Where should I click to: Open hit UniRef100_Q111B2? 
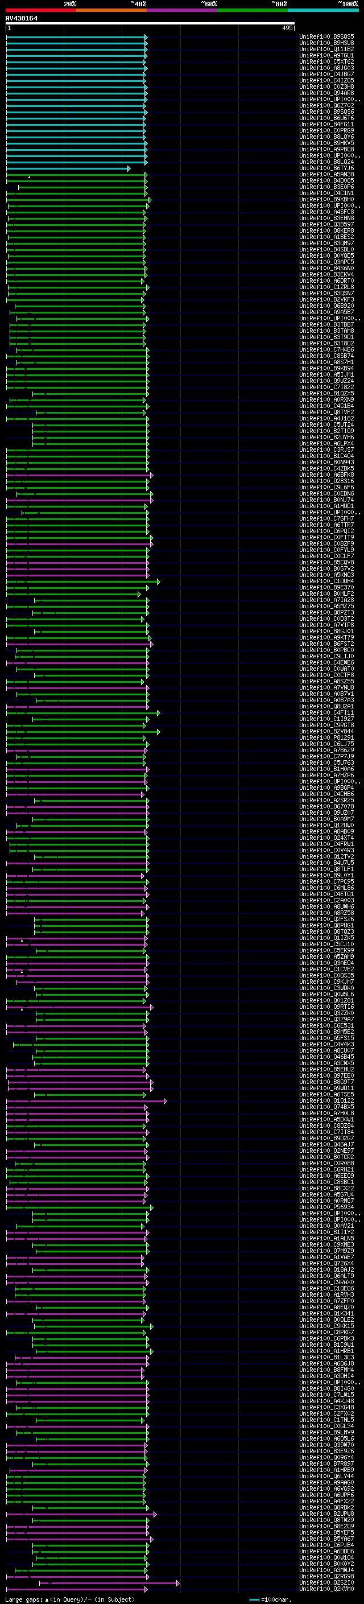326,49
